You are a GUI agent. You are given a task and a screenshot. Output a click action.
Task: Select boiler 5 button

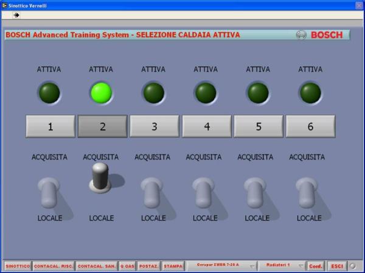click(x=259, y=126)
